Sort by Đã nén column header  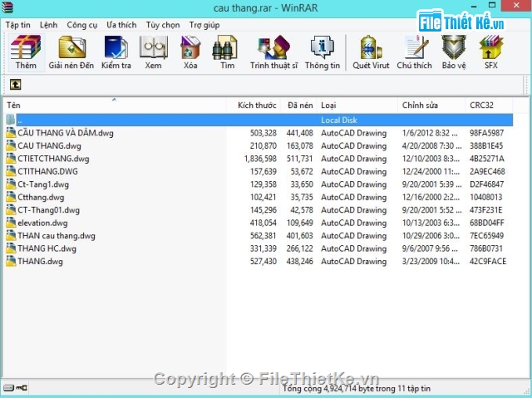(299, 105)
